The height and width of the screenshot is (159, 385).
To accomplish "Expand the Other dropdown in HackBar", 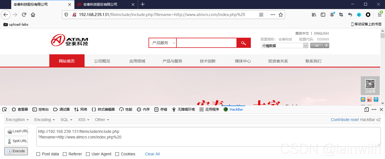I will pos(102,120).
